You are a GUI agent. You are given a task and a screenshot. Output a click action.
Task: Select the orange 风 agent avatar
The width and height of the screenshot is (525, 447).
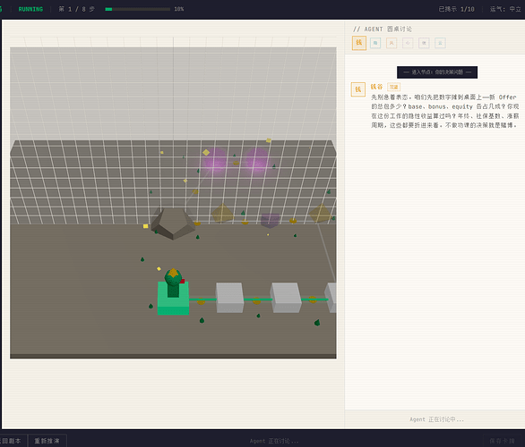pyautogui.click(x=392, y=43)
